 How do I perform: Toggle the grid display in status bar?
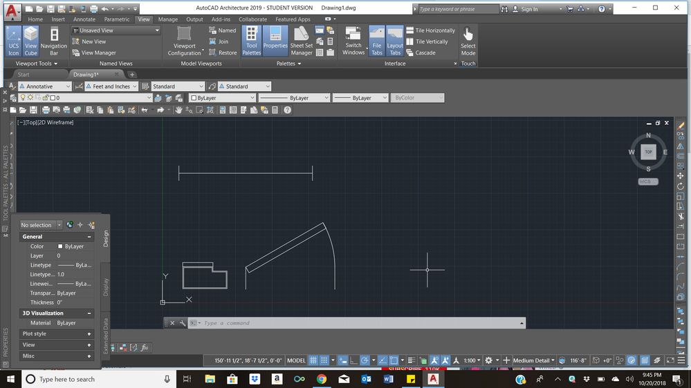click(313, 360)
